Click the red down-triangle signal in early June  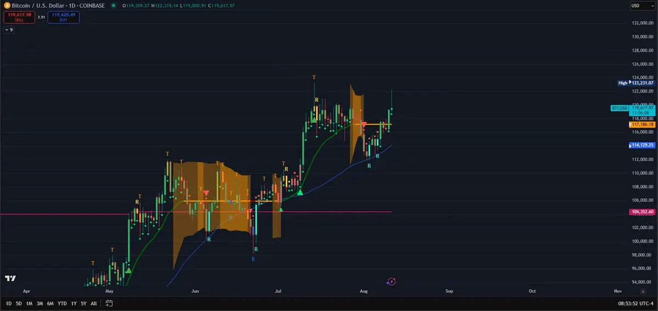(x=206, y=193)
